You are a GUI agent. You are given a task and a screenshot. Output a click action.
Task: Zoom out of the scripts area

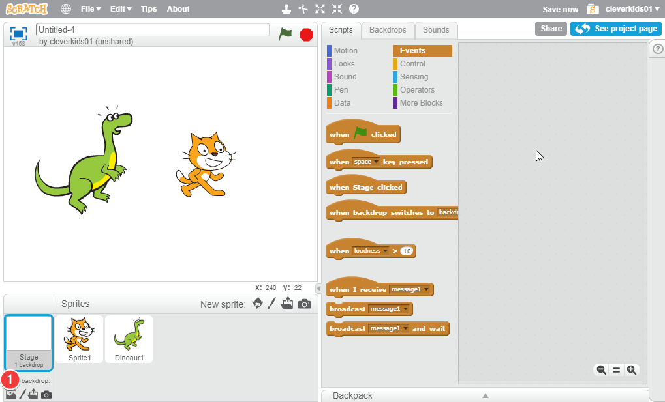(602, 370)
